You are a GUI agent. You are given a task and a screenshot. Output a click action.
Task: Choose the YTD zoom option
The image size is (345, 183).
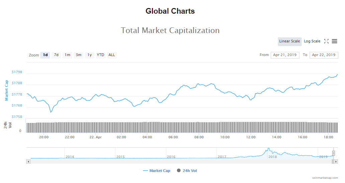tap(100, 55)
